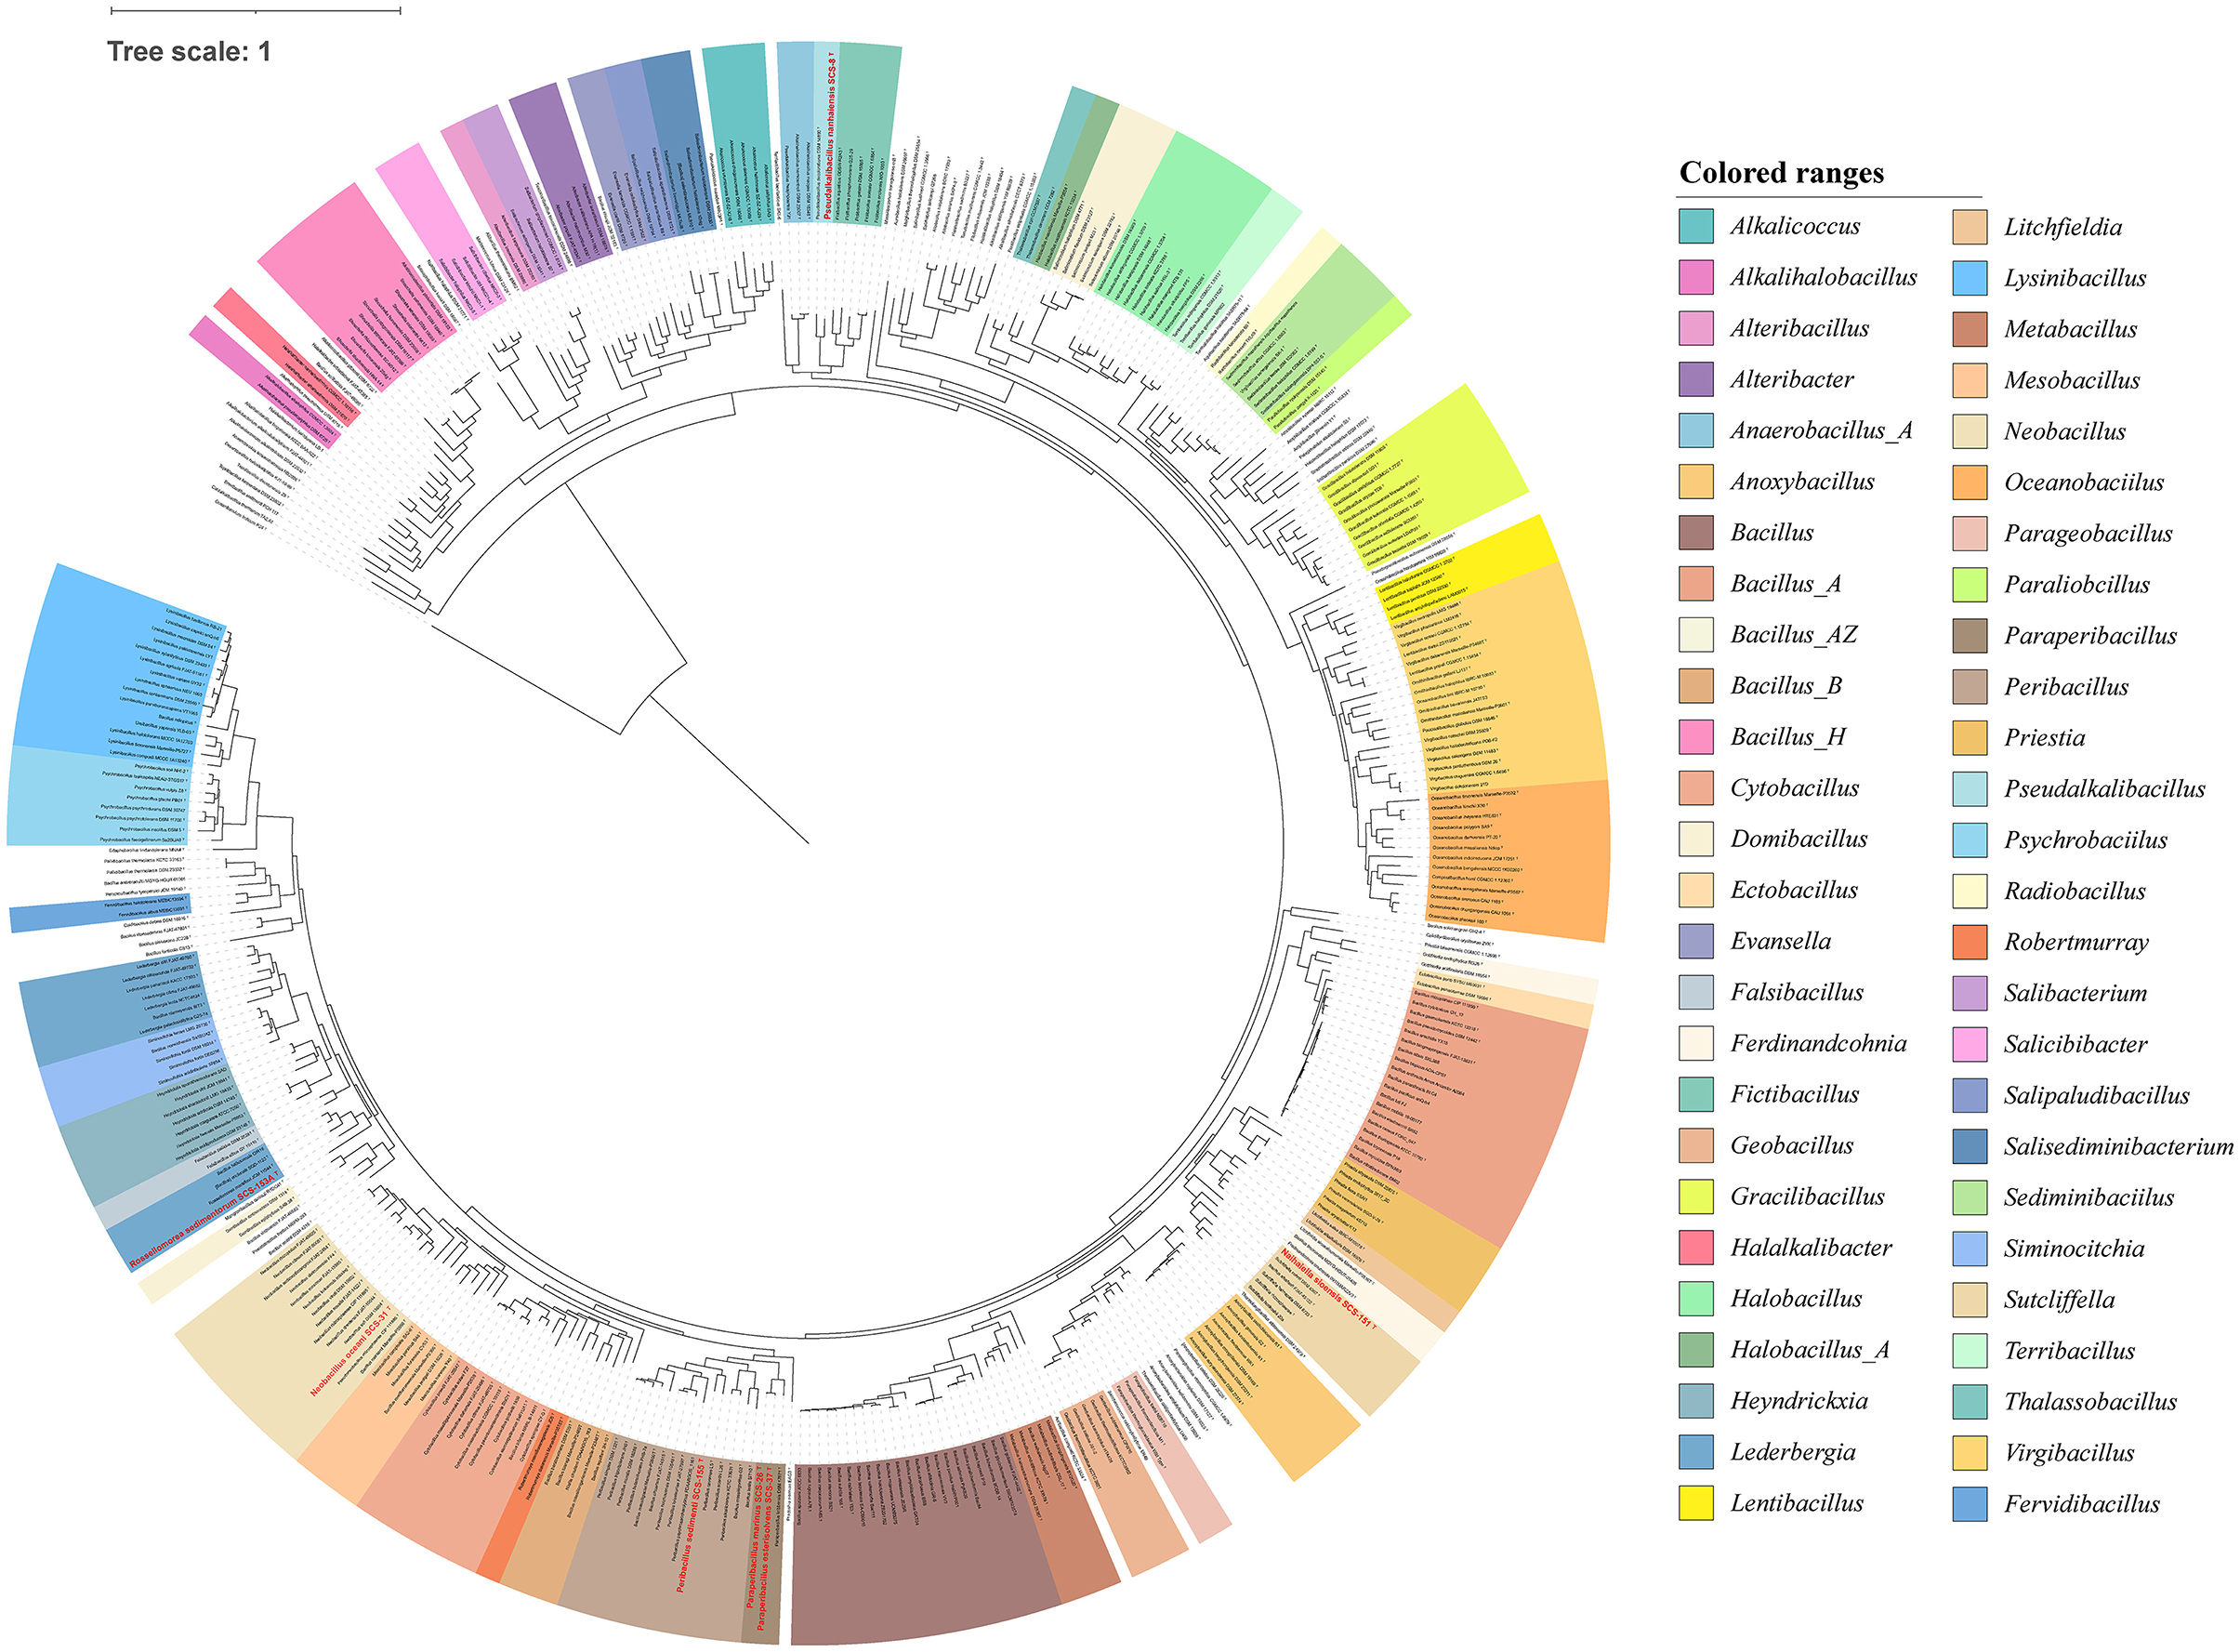The image size is (2240, 1652).
Task: Click the Sutcliffella legend swatch
Action: [x=1970, y=1298]
